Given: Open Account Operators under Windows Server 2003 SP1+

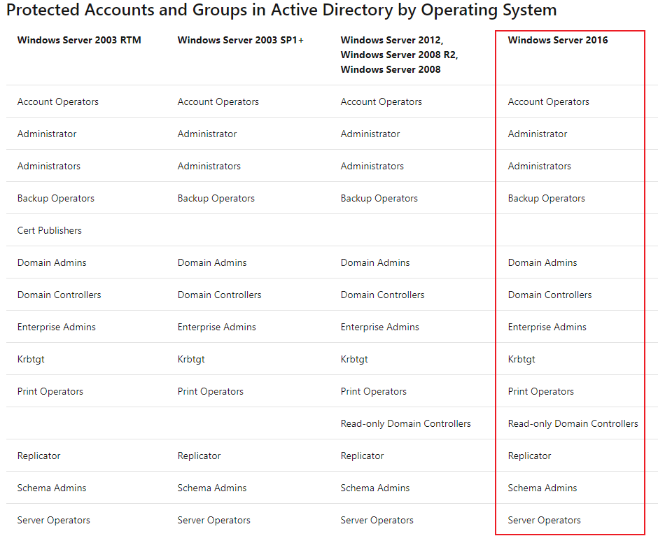Looking at the screenshot, I should 218,101.
